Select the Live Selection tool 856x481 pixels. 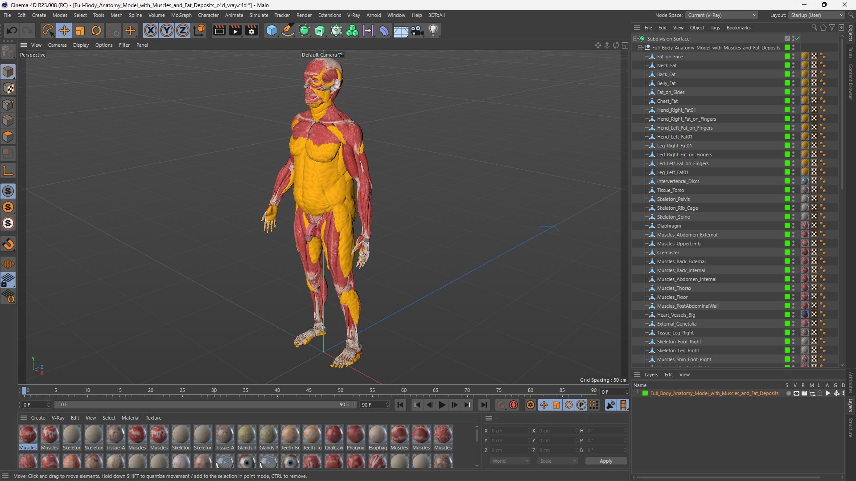47,30
